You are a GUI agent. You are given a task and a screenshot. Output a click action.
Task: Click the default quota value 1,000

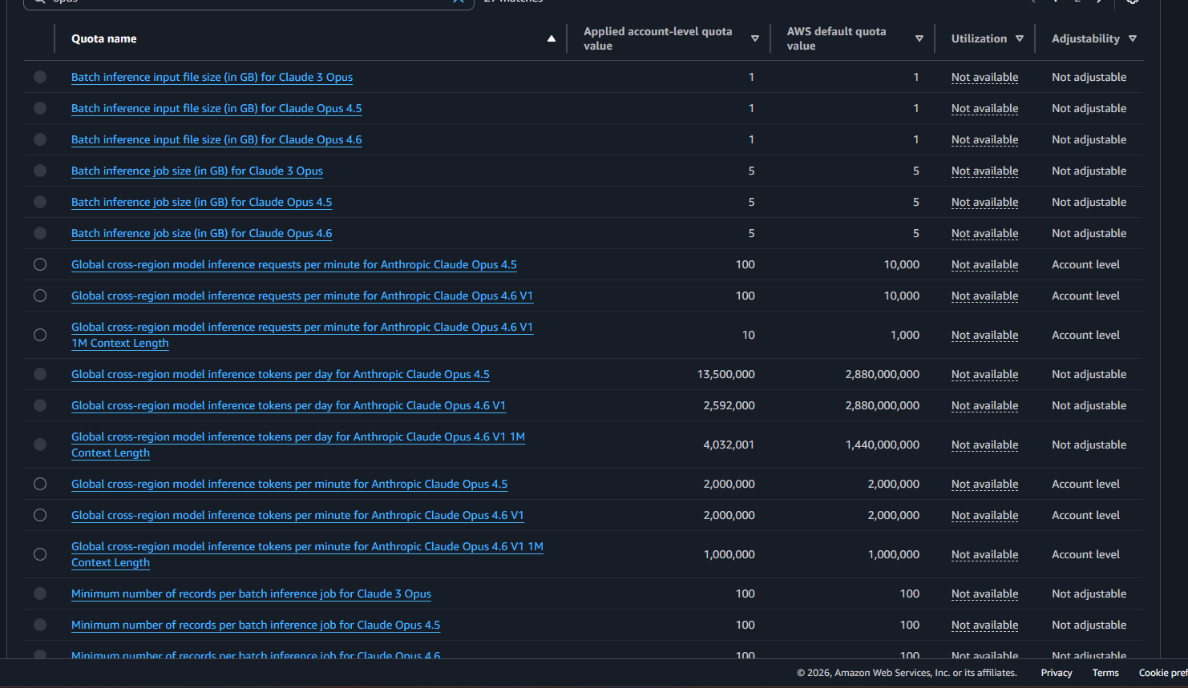pyautogui.click(x=905, y=335)
